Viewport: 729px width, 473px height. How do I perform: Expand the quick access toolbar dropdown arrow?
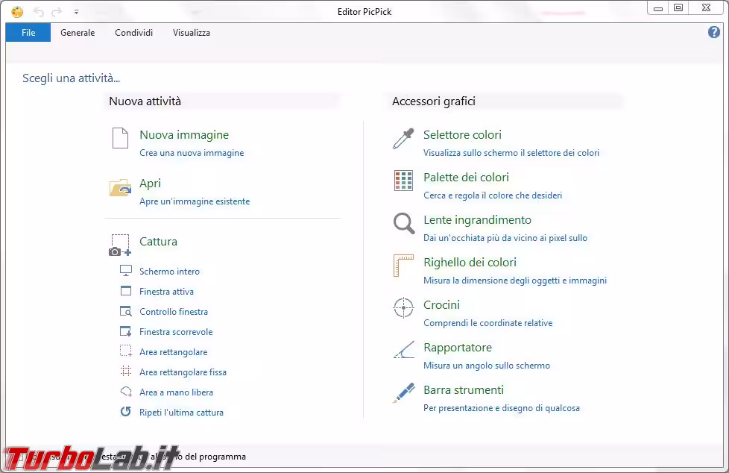pyautogui.click(x=76, y=12)
